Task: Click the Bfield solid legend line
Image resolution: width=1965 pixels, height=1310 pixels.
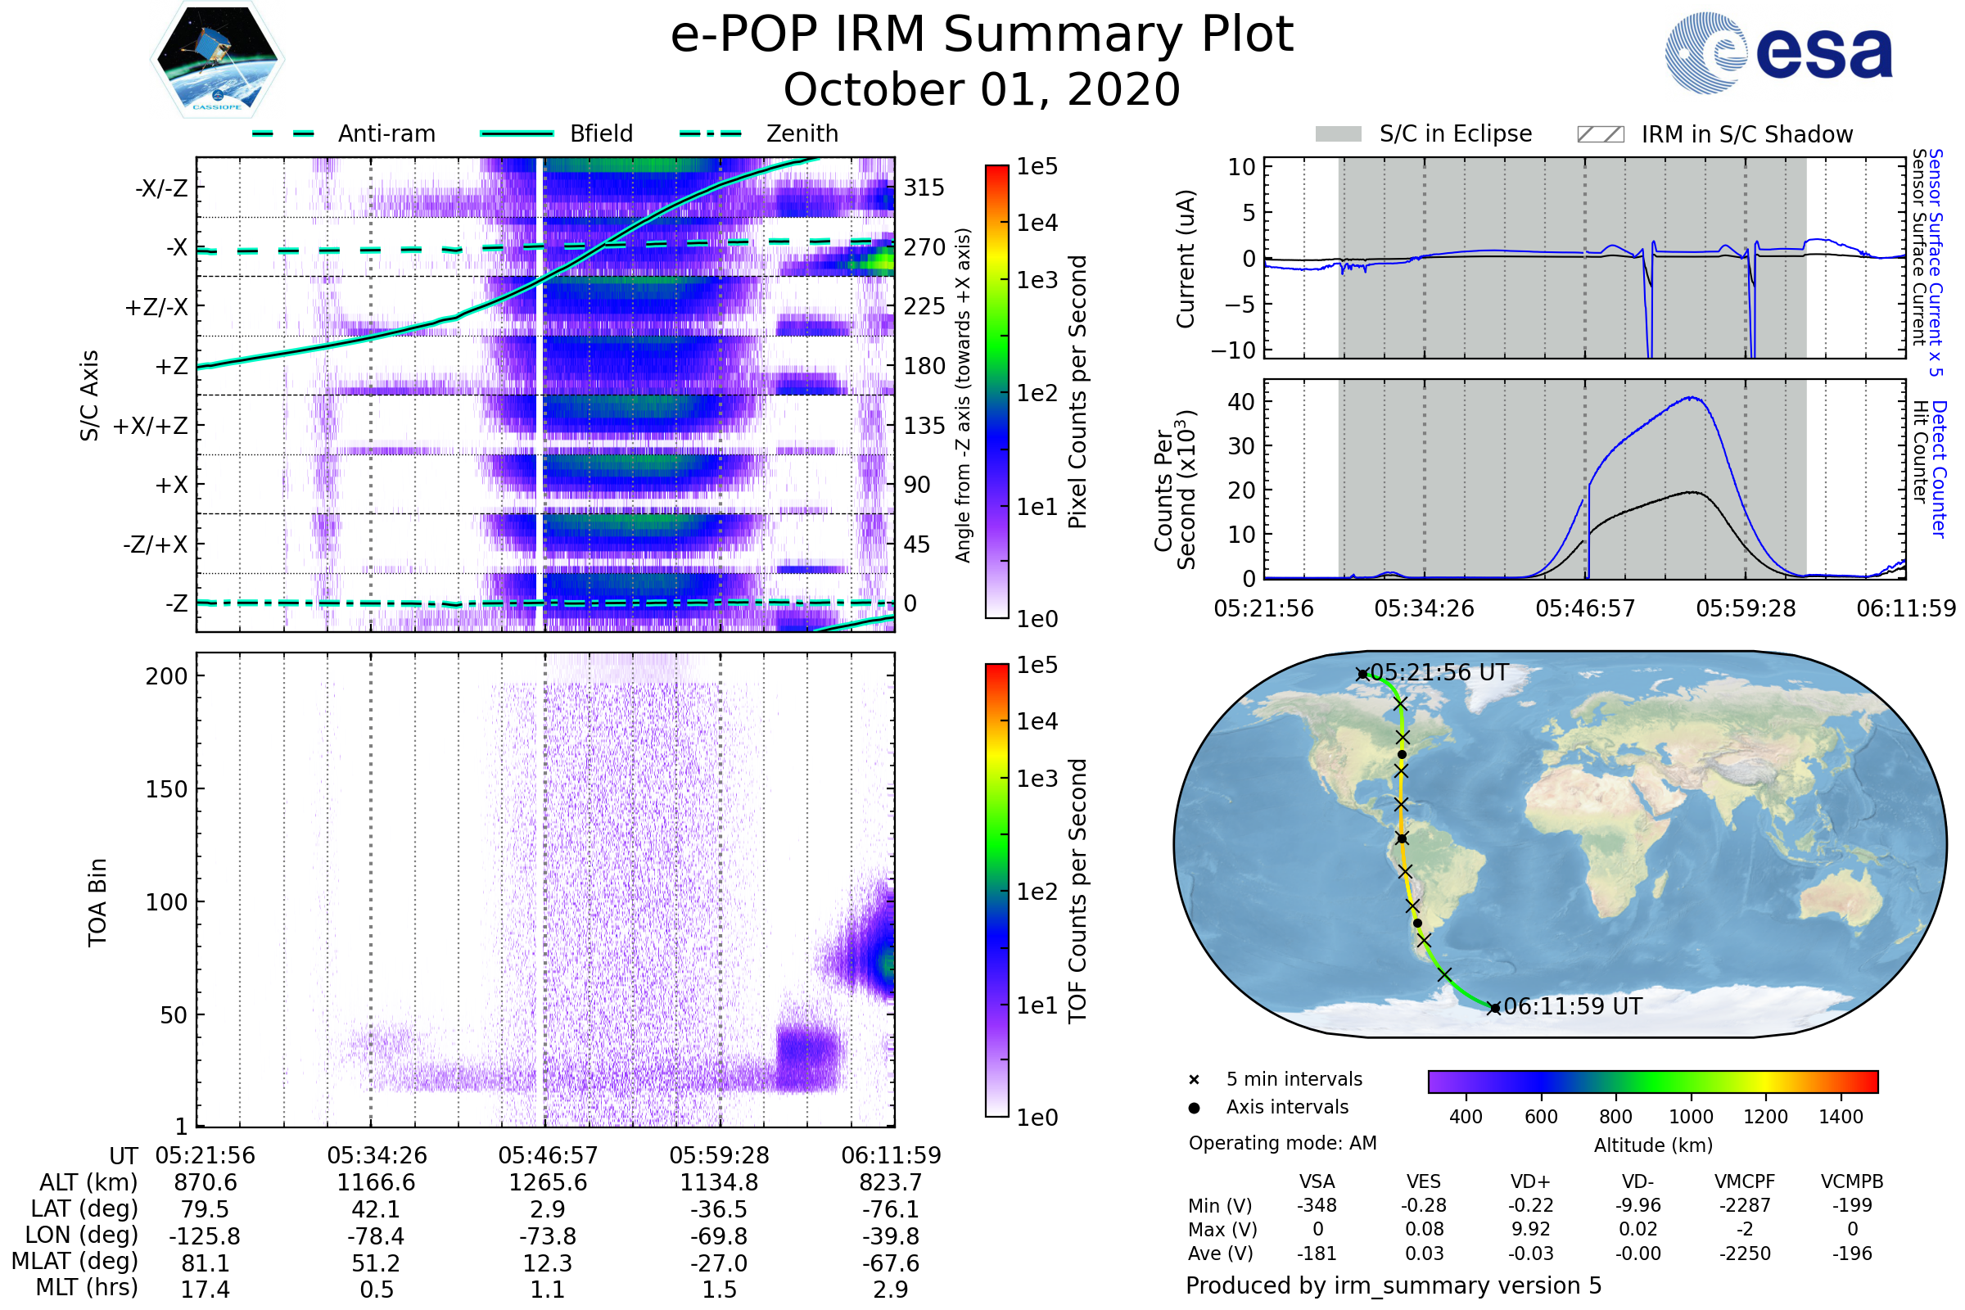Action: pos(517,133)
